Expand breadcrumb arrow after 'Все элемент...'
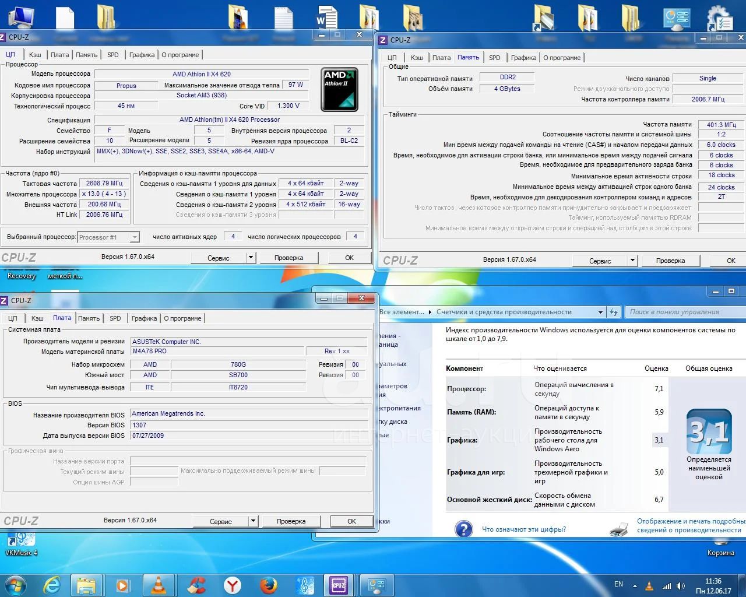 pos(430,312)
